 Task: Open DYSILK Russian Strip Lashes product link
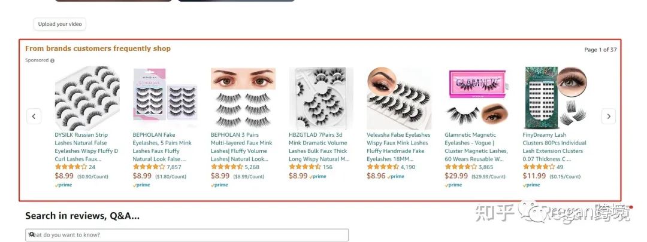(x=87, y=147)
